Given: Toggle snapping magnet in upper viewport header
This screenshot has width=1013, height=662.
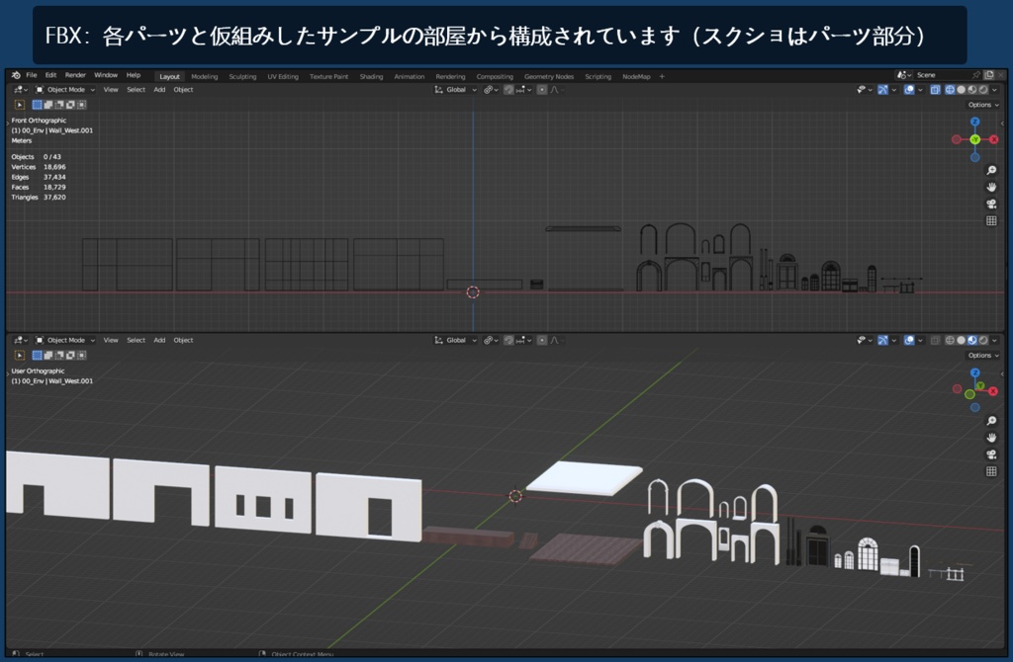Looking at the screenshot, I should tap(508, 90).
